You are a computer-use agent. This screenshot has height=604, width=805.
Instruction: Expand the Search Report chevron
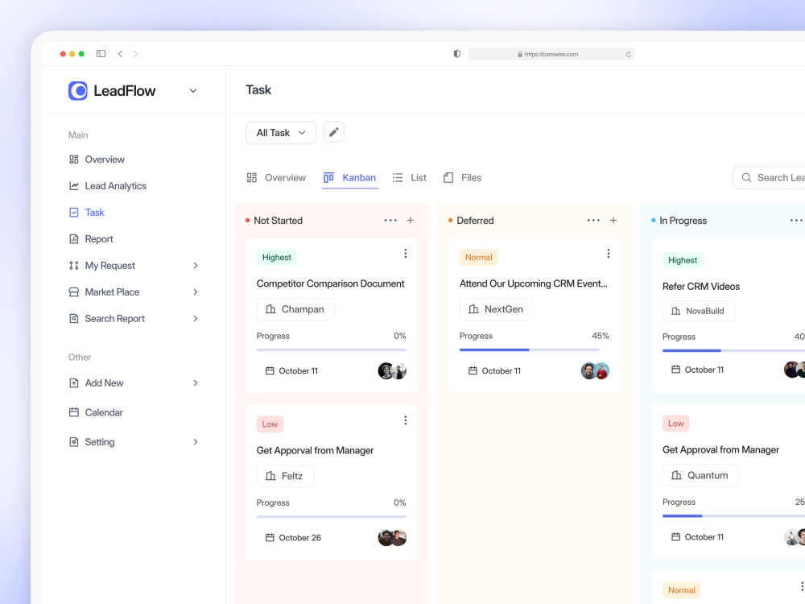[x=195, y=318]
